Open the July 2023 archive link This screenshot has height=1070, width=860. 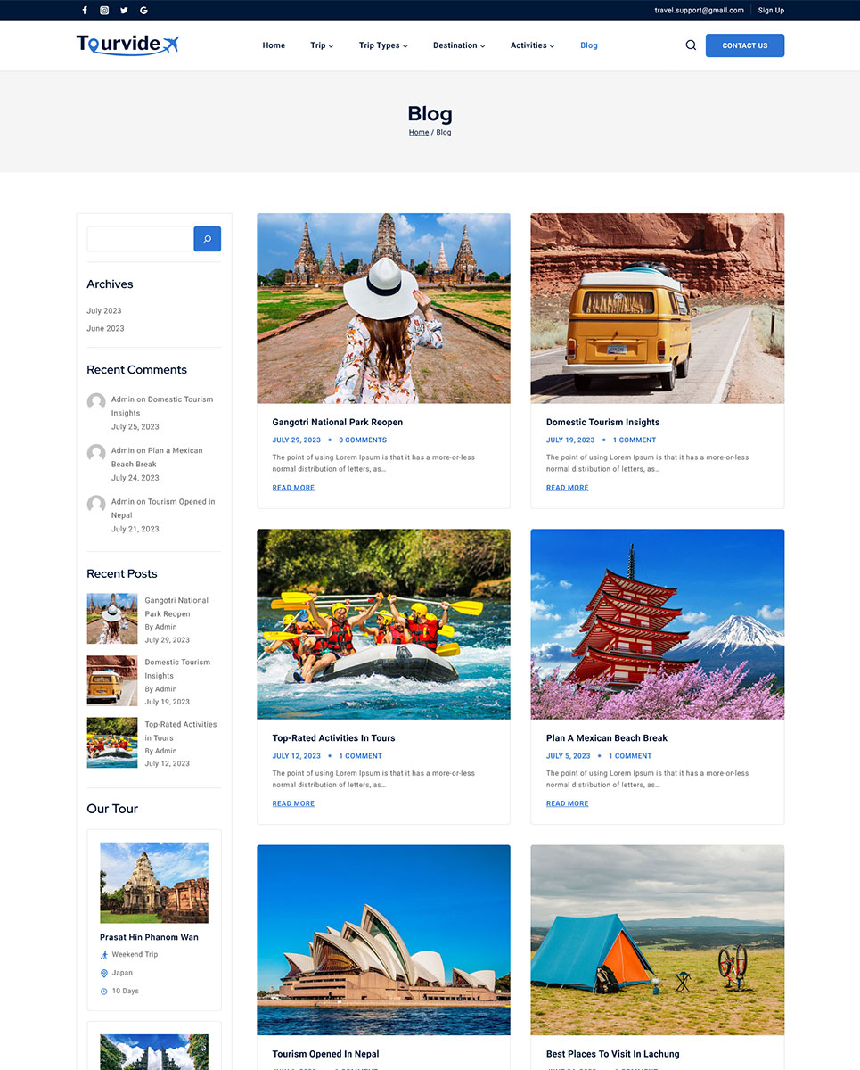tap(104, 311)
